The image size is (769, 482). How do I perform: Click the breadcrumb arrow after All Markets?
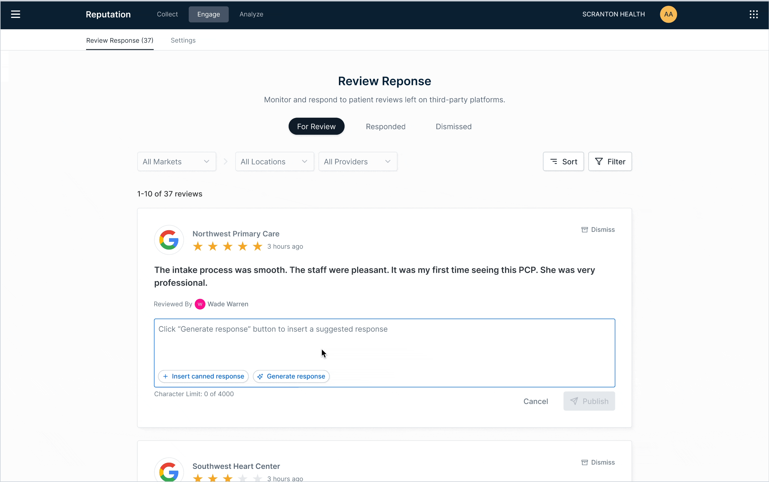(226, 162)
